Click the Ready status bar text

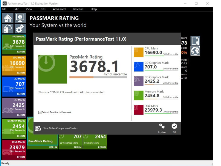coord(5,163)
